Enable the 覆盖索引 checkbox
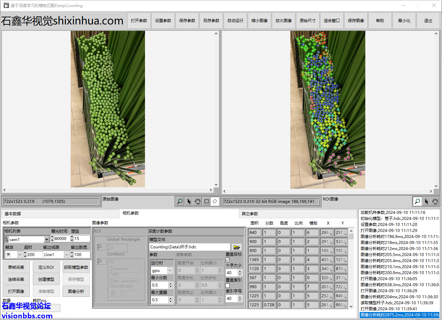 [x=228, y=286]
